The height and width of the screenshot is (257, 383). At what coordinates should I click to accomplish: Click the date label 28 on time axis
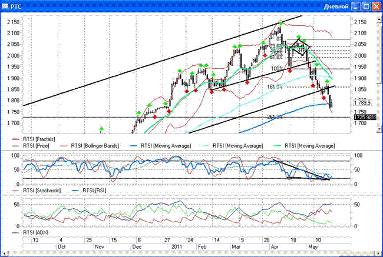267,240
